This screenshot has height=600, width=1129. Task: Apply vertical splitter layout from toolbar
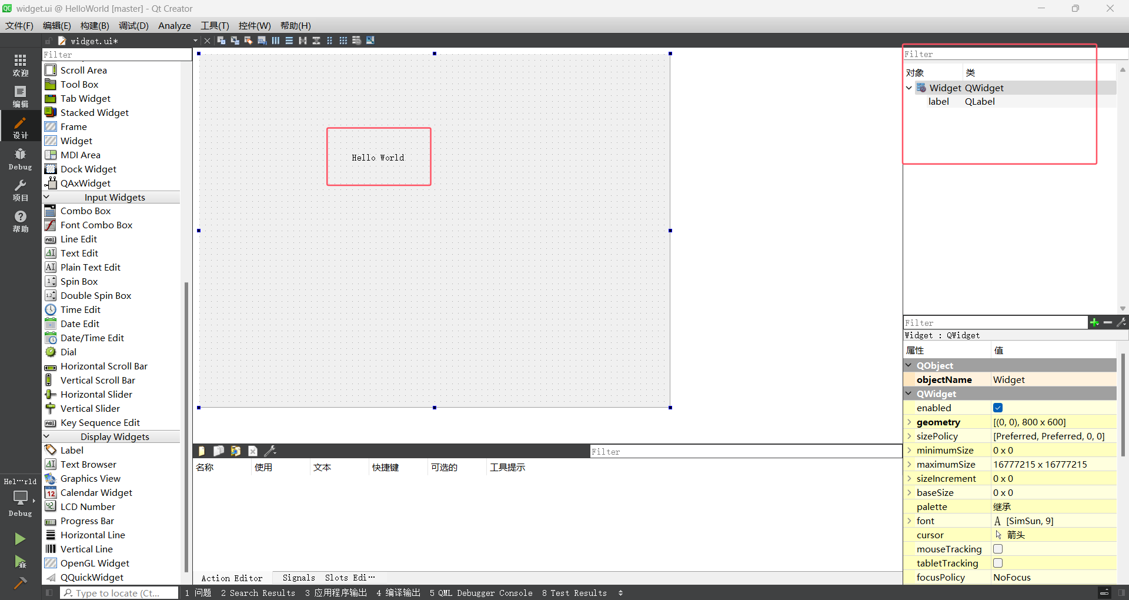click(x=316, y=41)
